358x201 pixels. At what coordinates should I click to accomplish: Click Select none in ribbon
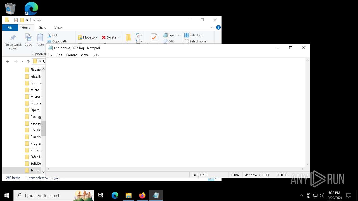[x=196, y=41]
